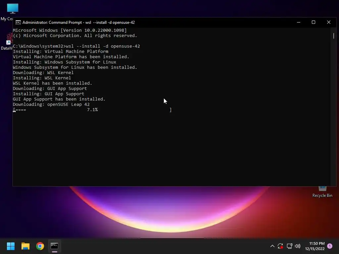Click 'Installing: Windows Subsystem for Linux' line
339x254 pixels.
(65, 62)
